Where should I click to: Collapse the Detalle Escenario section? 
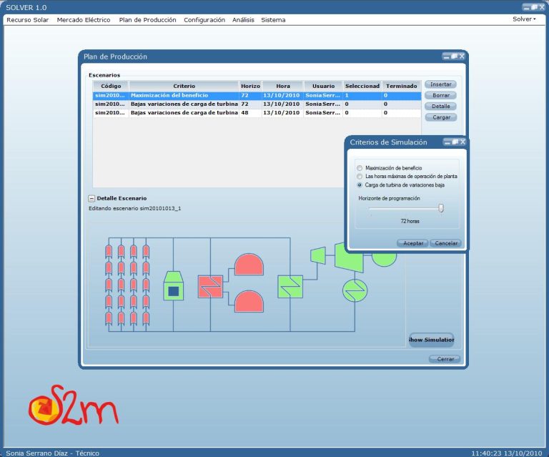(x=91, y=198)
